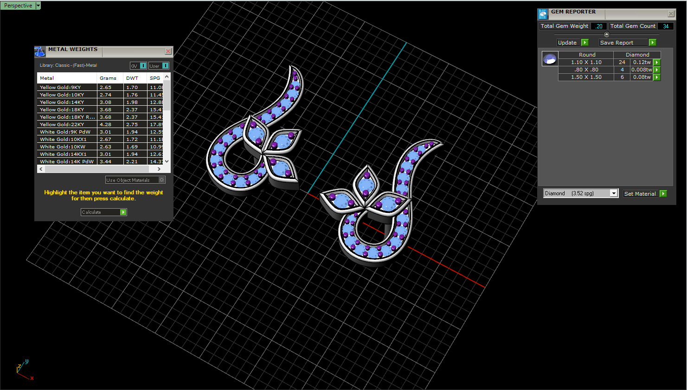Click the Total Gem Count value field

click(x=666, y=26)
